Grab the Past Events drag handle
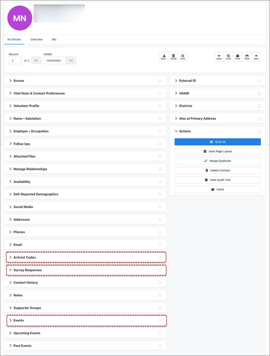 pos(160,346)
